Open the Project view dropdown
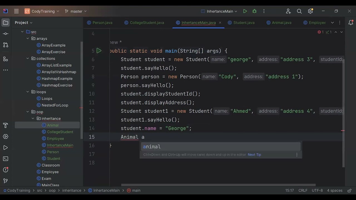 [x=24, y=22]
